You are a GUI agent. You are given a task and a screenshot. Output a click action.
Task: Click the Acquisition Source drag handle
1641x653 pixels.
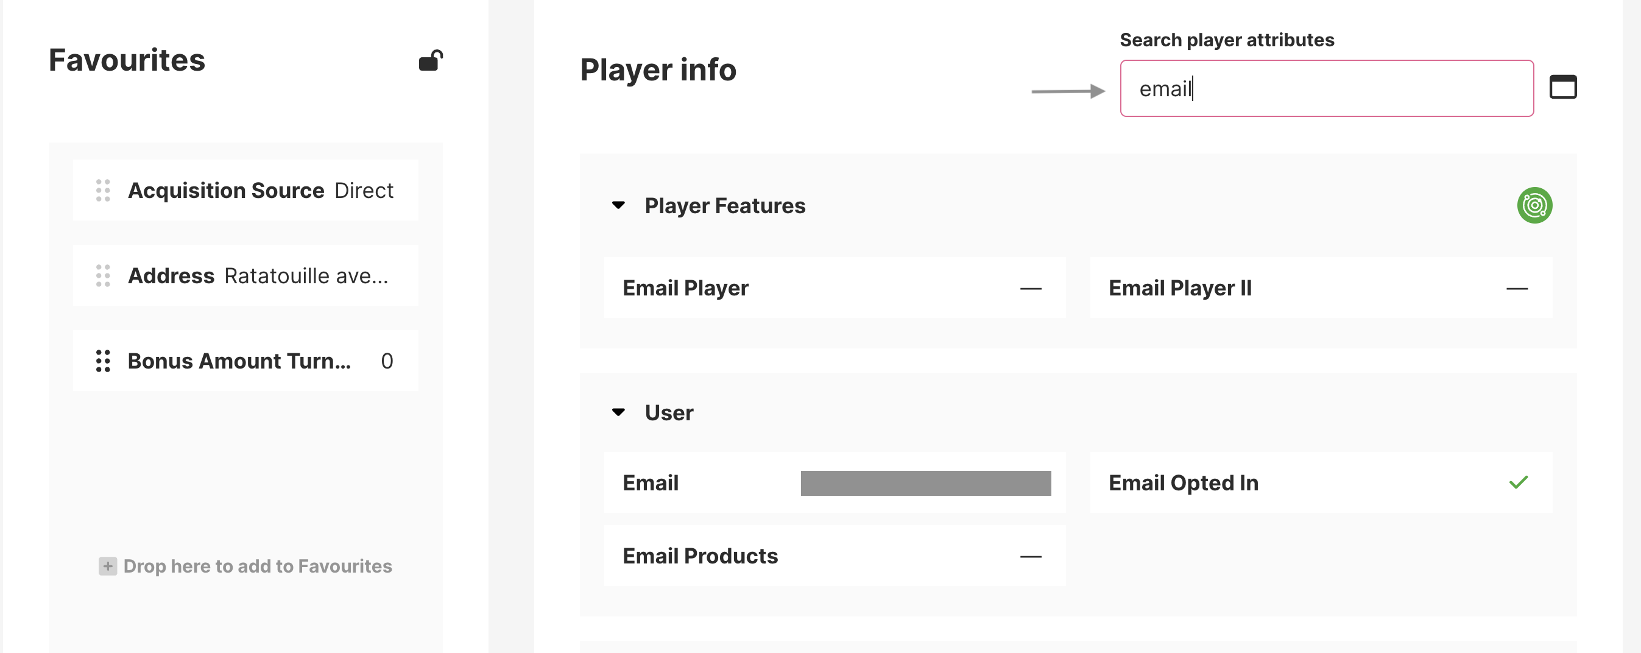103,191
